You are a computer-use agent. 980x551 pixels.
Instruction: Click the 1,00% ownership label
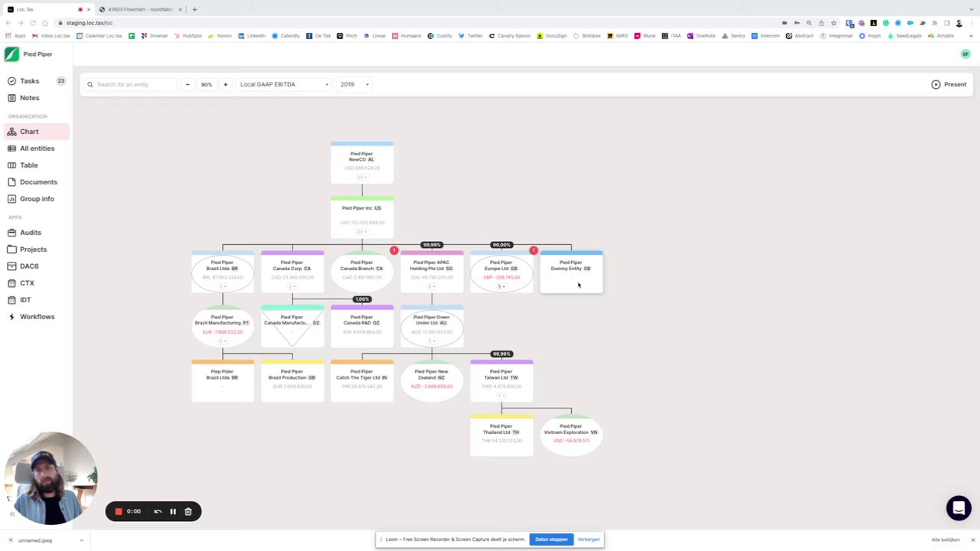point(361,299)
